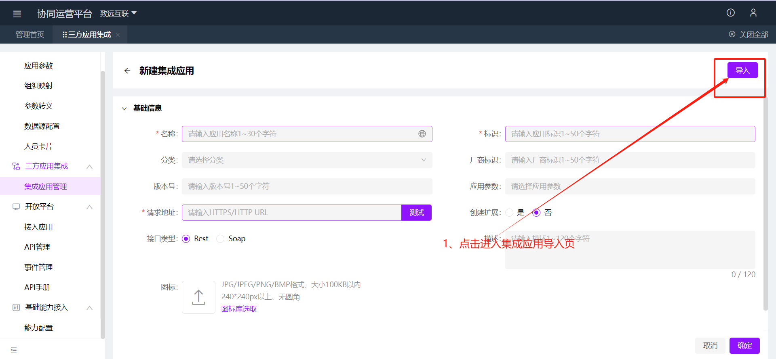Click the 基础能力接入 sidebar icon
Viewport: 776px width, 359px height.
[x=16, y=308]
